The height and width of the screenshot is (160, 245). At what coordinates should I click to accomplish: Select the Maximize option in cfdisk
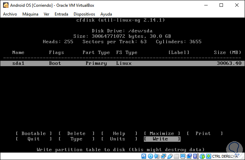tap(162, 133)
